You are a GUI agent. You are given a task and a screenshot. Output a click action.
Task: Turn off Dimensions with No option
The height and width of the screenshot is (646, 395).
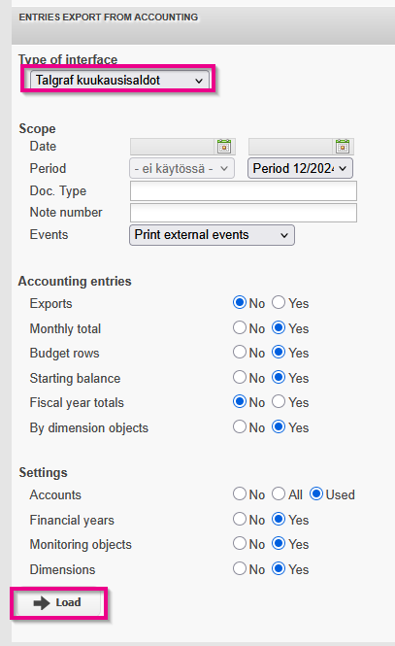coord(240,568)
